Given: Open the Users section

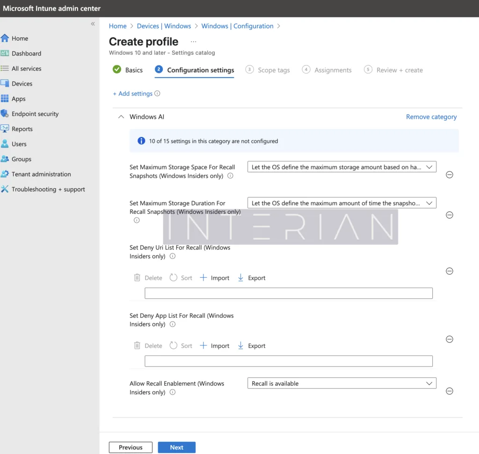Looking at the screenshot, I should pos(19,144).
